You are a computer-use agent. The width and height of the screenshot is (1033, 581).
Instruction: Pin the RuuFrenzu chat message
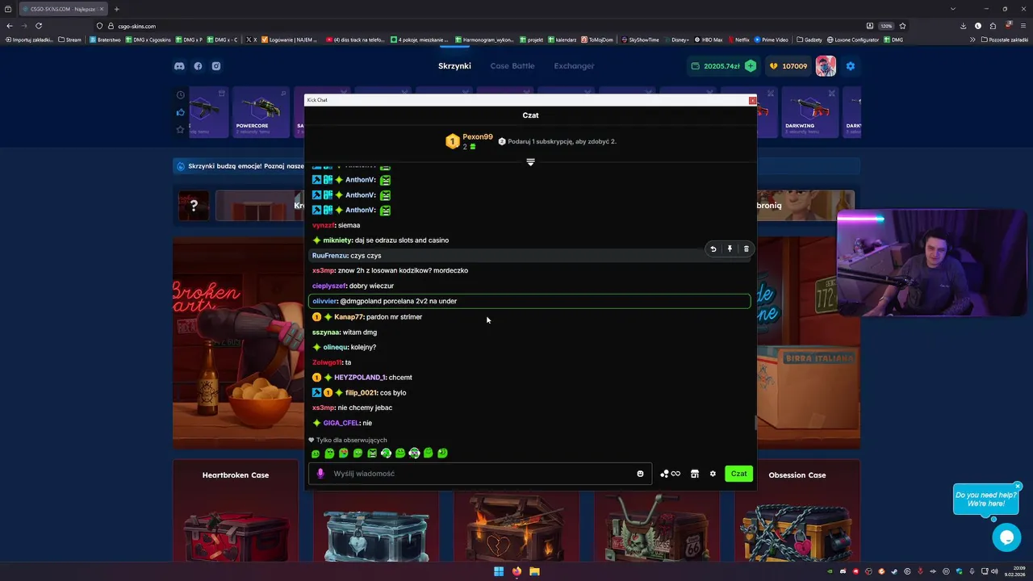click(x=730, y=249)
